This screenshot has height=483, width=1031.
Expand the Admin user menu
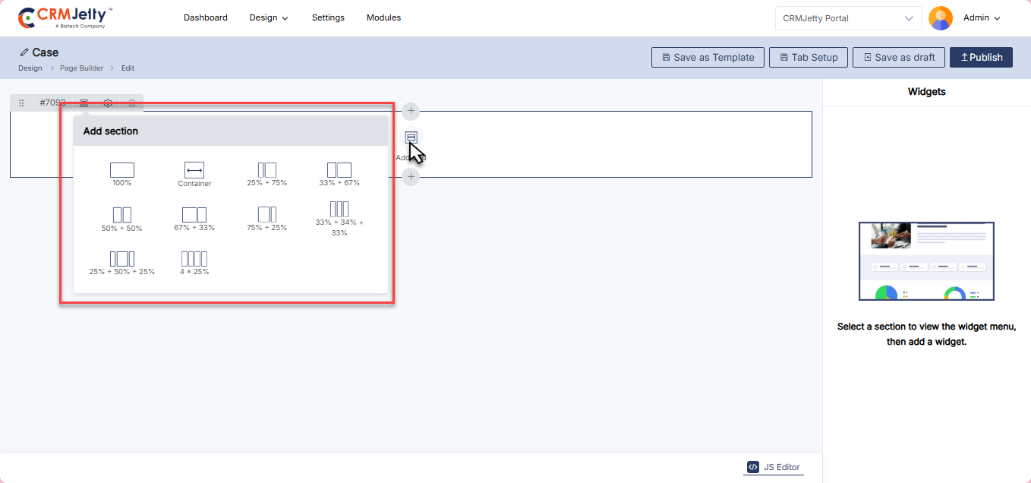[982, 17]
